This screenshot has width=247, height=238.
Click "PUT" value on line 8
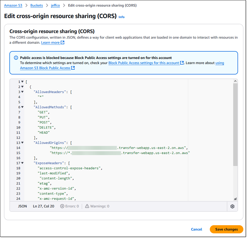click(43, 117)
